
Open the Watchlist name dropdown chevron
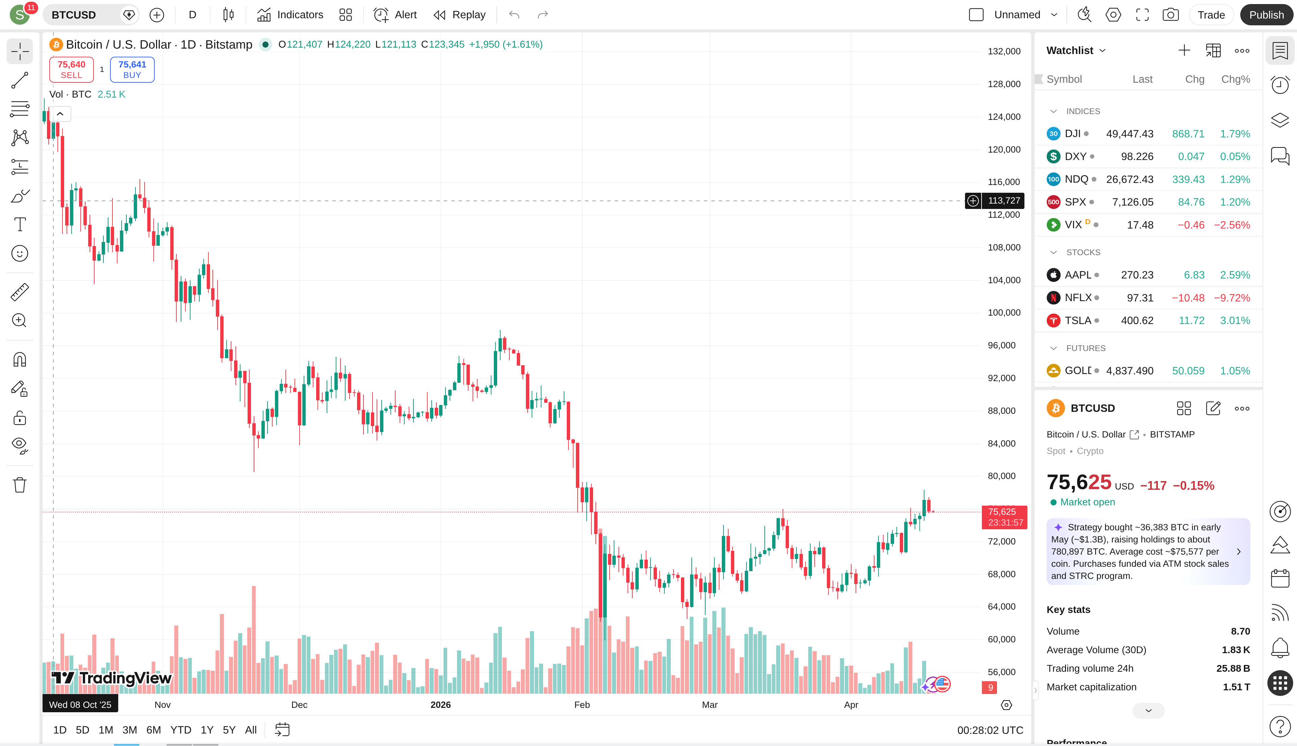1103,50
